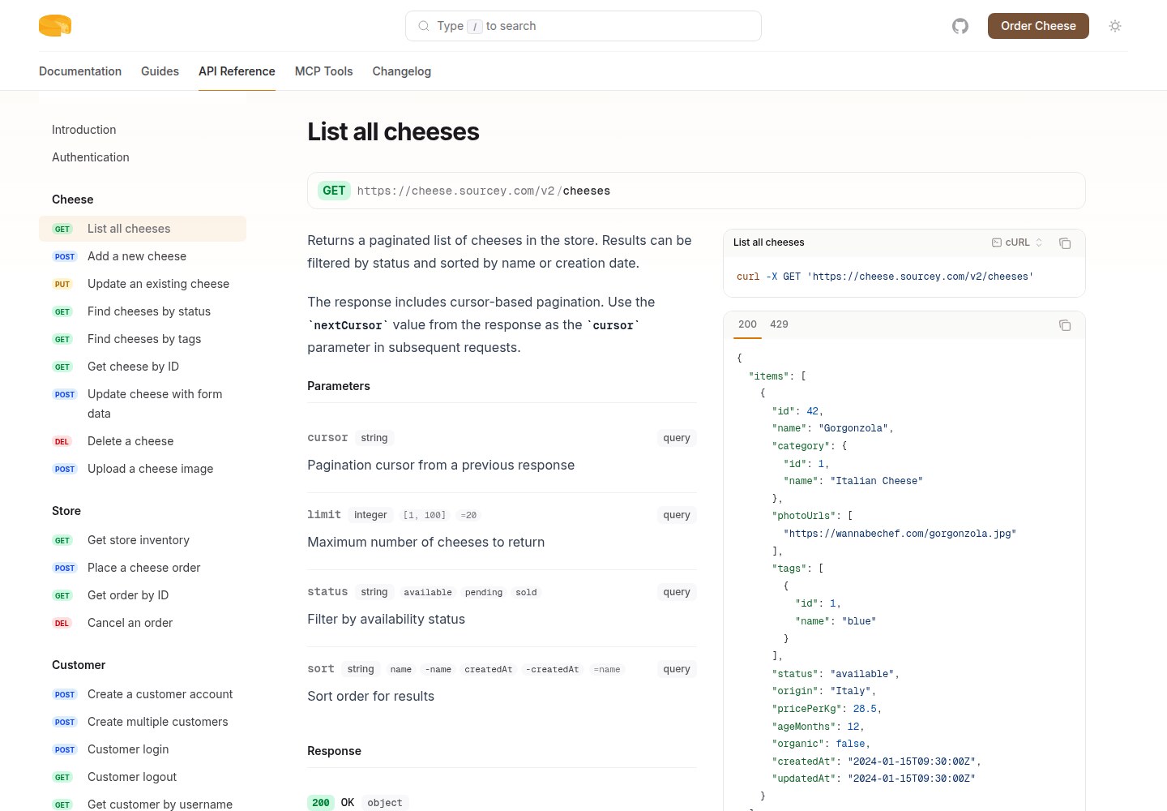Navigate to Upload a cheese image endpoint

coord(150,469)
